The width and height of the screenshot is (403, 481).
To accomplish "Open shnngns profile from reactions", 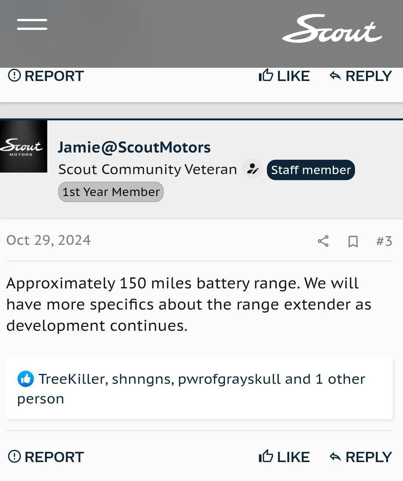I will tap(143, 379).
